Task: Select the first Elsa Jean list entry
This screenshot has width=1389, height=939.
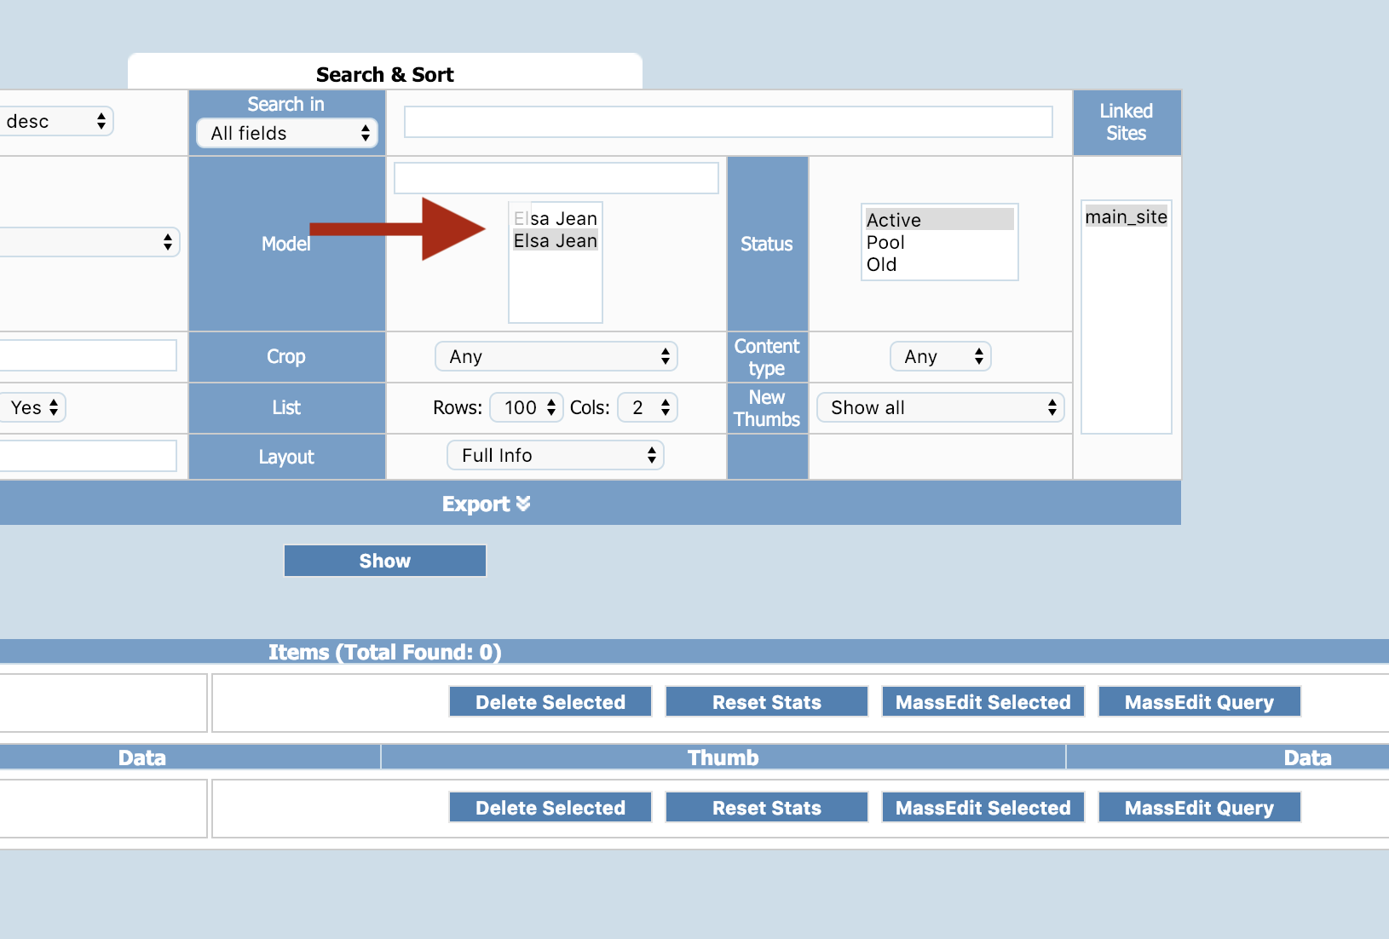Action: click(x=556, y=219)
